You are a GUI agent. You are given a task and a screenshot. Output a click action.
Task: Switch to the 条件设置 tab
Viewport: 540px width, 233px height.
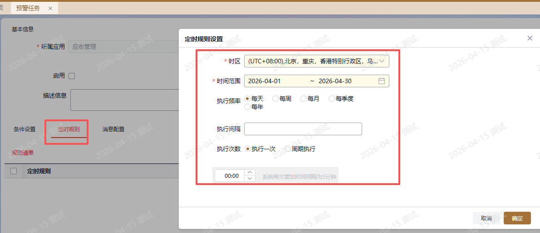25,129
